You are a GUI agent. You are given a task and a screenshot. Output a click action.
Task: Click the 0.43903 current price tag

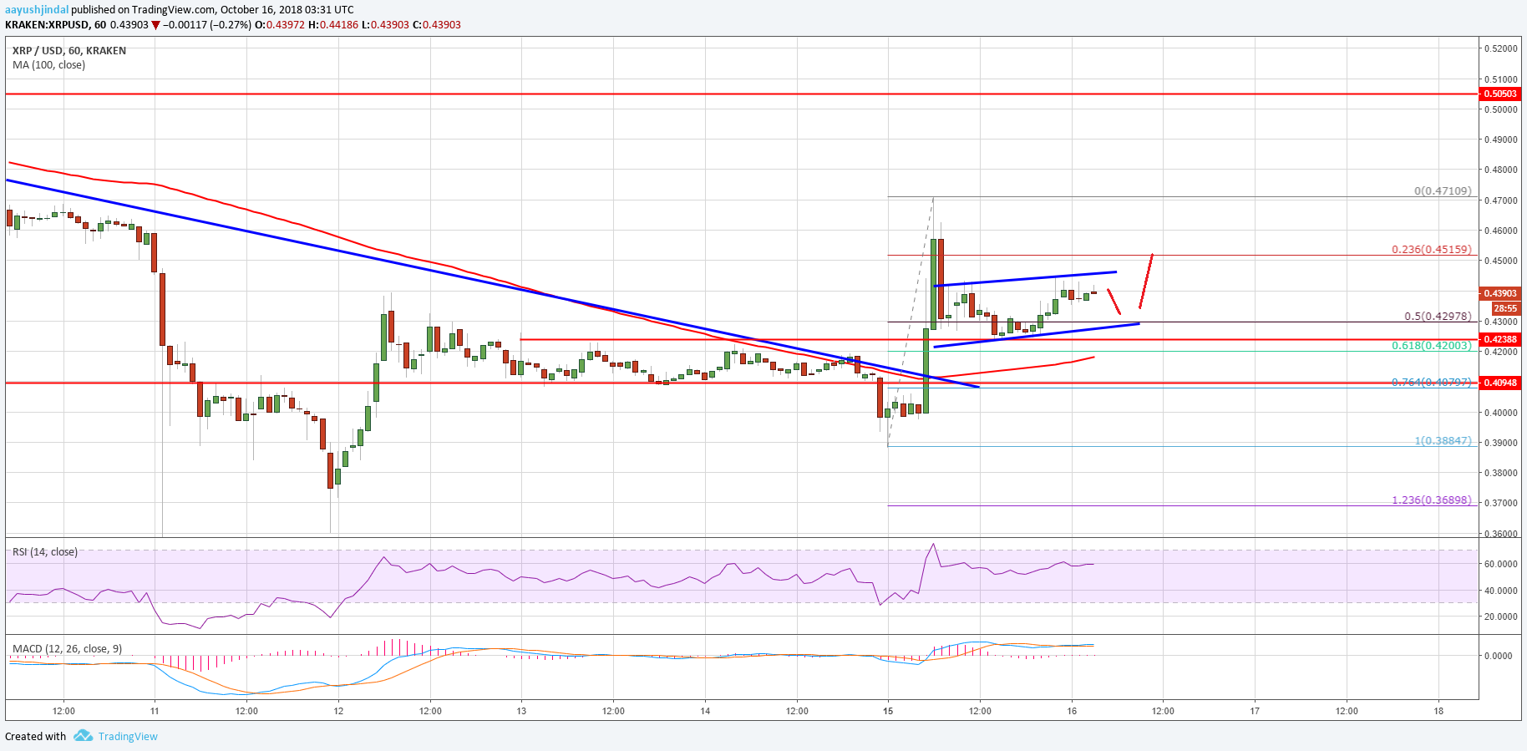tap(1500, 293)
